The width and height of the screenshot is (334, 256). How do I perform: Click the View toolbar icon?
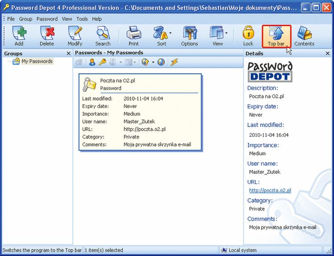(216, 36)
